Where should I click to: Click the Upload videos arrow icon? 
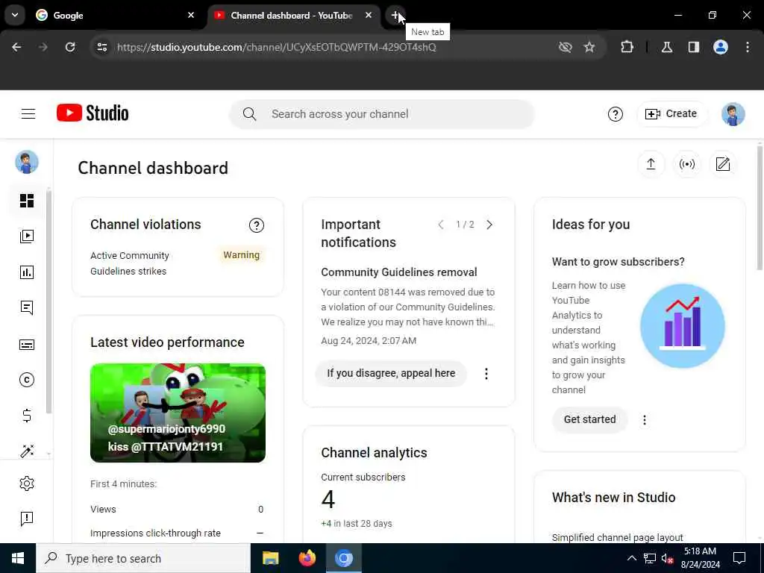[x=651, y=164]
